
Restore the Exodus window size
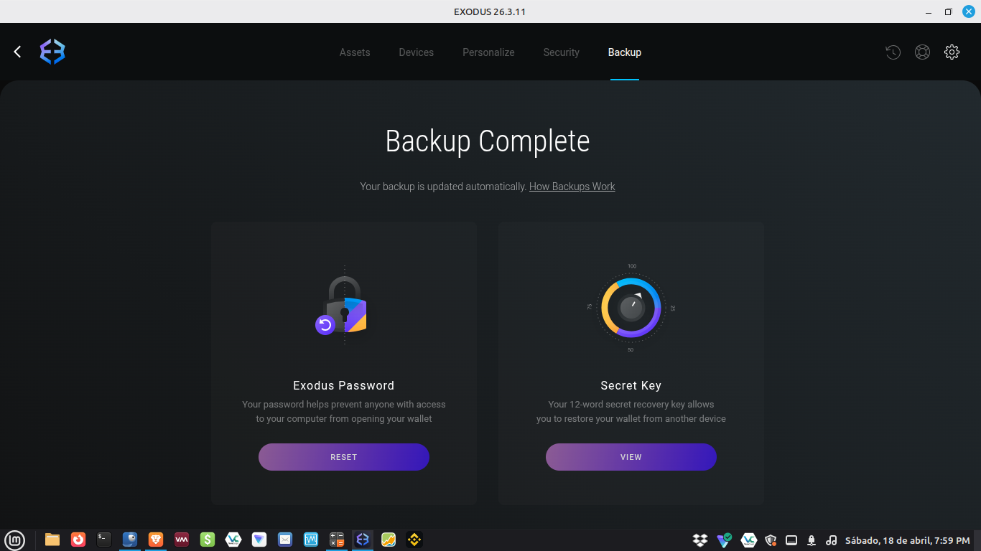[948, 11]
